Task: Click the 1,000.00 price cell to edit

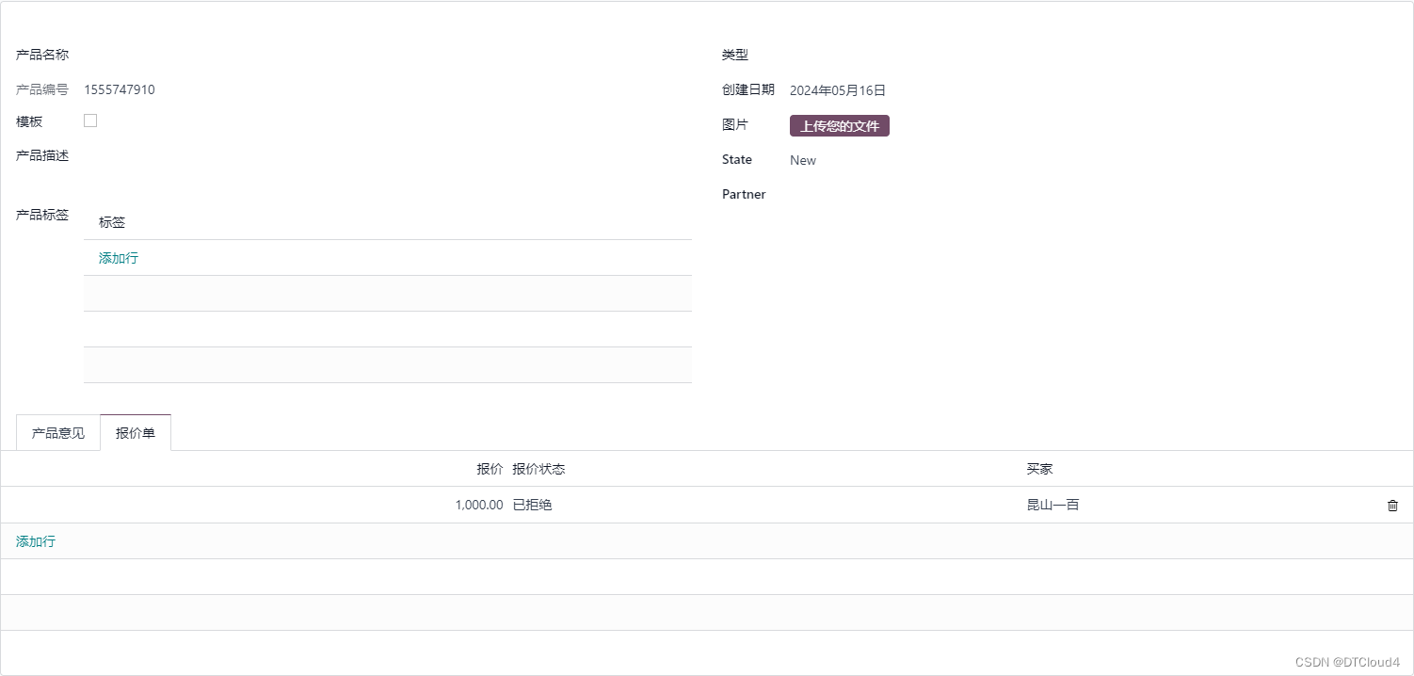Action: click(x=479, y=505)
